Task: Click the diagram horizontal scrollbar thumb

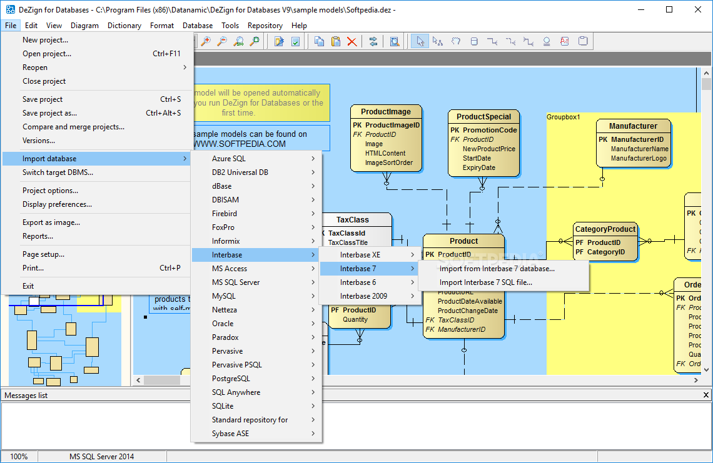Action: [x=163, y=381]
